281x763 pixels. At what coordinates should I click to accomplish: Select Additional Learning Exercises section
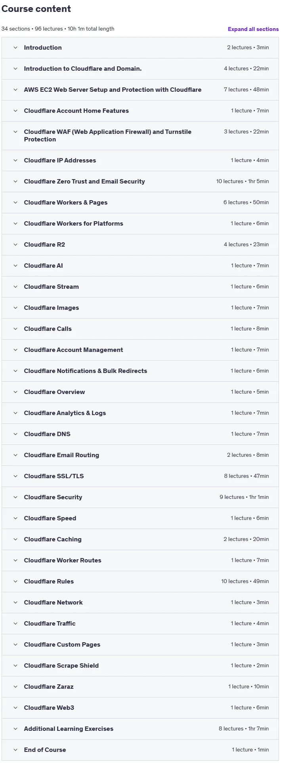[140, 729]
